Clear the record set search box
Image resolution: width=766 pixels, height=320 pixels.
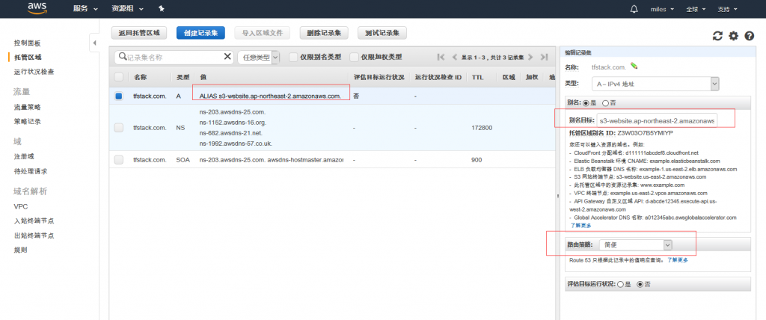[227, 57]
